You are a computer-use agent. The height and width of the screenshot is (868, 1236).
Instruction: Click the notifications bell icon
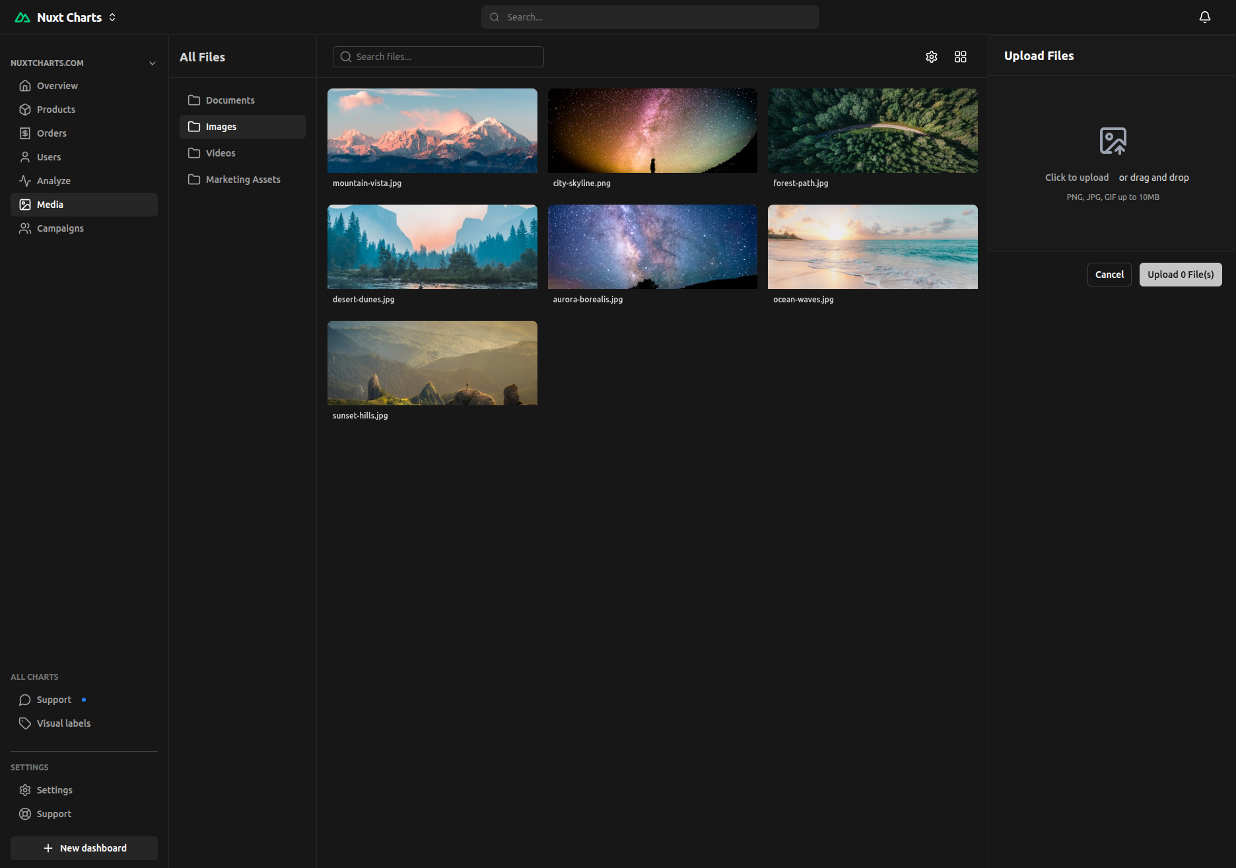pyautogui.click(x=1204, y=17)
